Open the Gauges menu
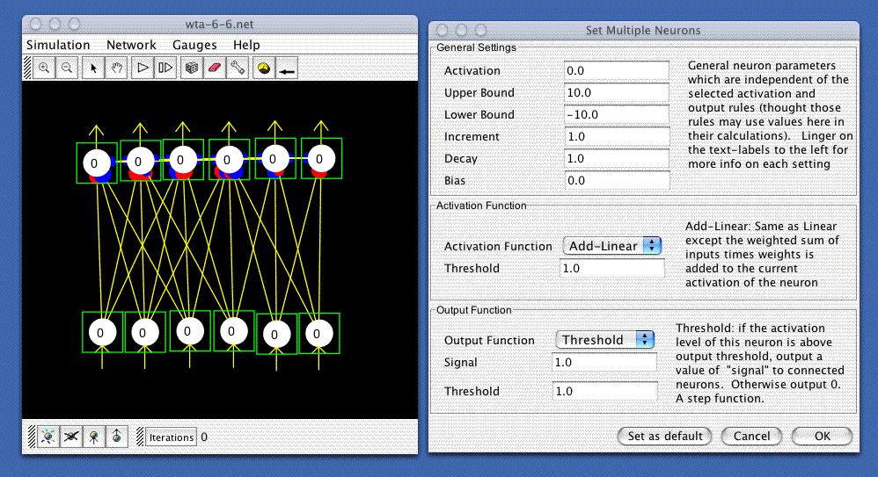This screenshot has width=878, height=477. tap(194, 45)
